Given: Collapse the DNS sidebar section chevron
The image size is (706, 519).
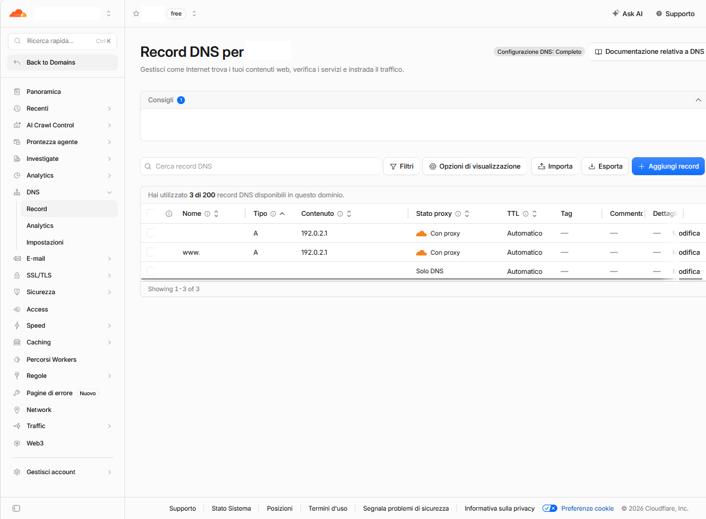Looking at the screenshot, I should pyautogui.click(x=109, y=192).
